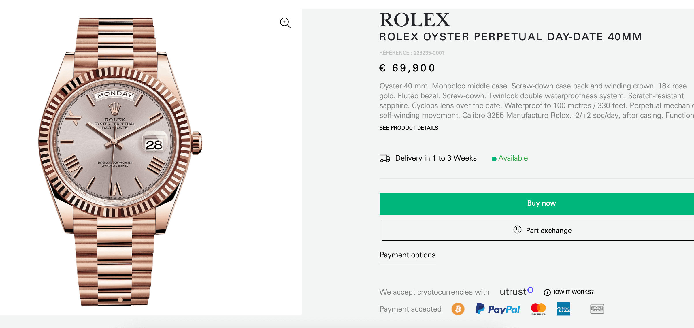
Task: Click the € 69,900 price
Action: pos(407,68)
